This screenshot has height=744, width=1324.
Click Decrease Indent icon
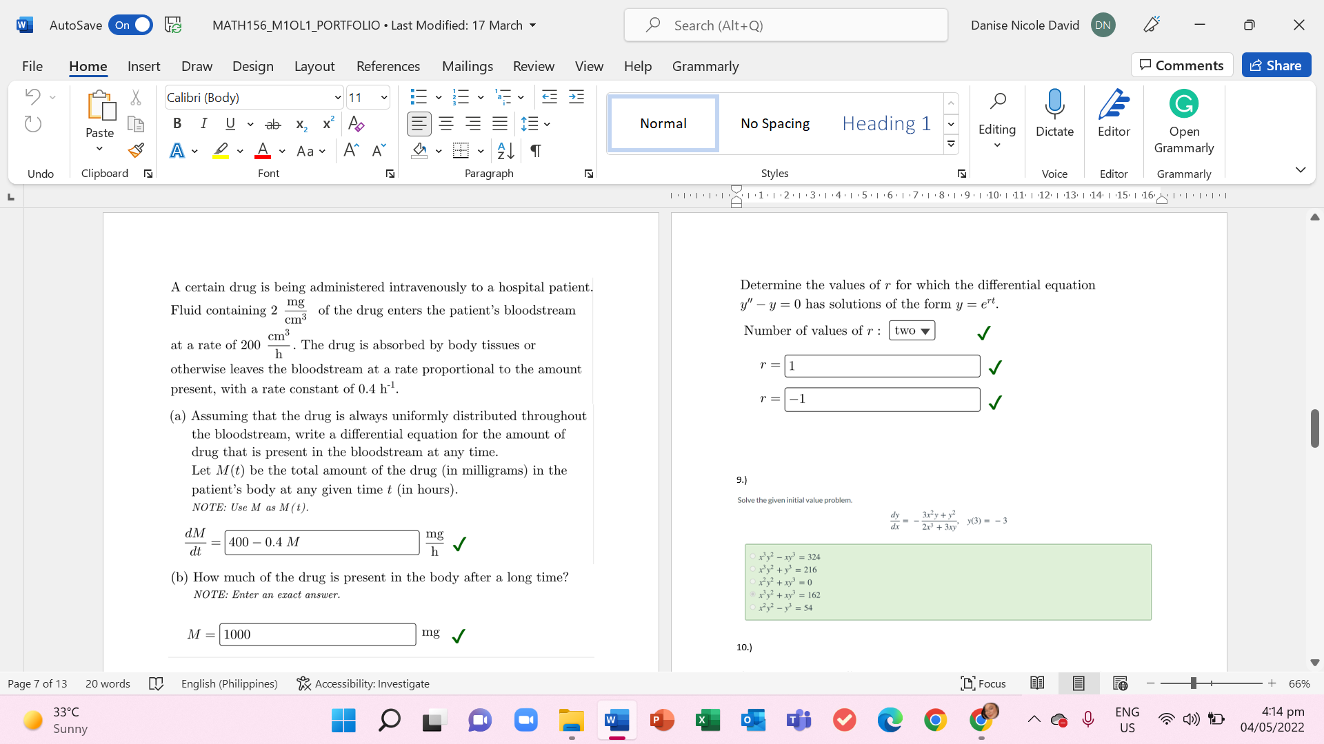pyautogui.click(x=550, y=96)
